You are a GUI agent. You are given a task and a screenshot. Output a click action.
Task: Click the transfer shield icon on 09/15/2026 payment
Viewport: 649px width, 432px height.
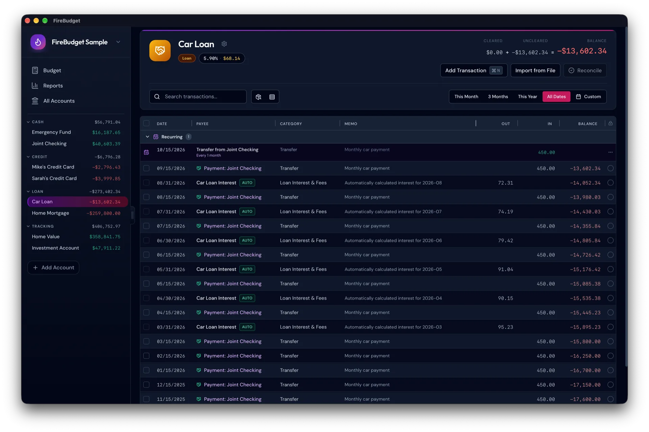(x=199, y=168)
